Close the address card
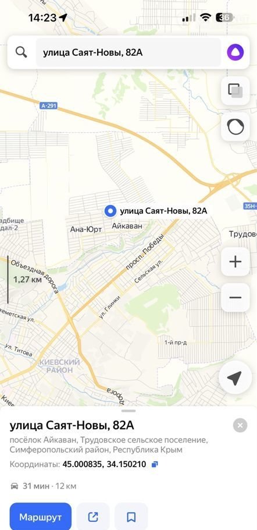 tap(240, 425)
